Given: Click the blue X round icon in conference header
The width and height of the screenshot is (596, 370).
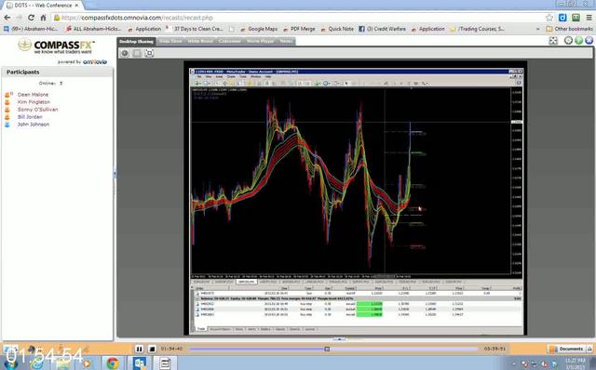Looking at the screenshot, I should (589, 40).
